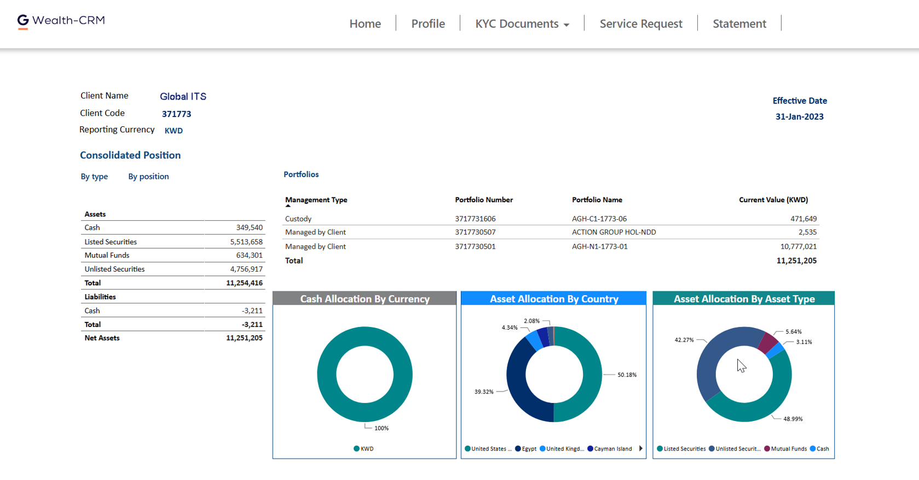Viewport: 919px width, 480px height.
Task: Click the KWD legend marker
Action: tap(356, 449)
